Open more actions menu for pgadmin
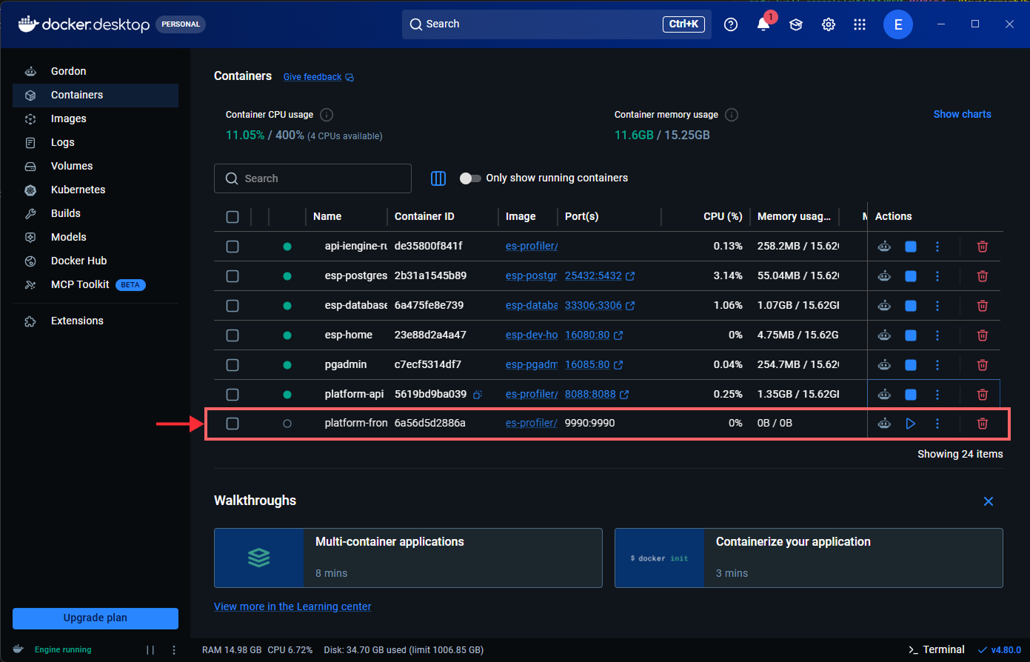This screenshot has height=662, width=1030. [x=937, y=365]
